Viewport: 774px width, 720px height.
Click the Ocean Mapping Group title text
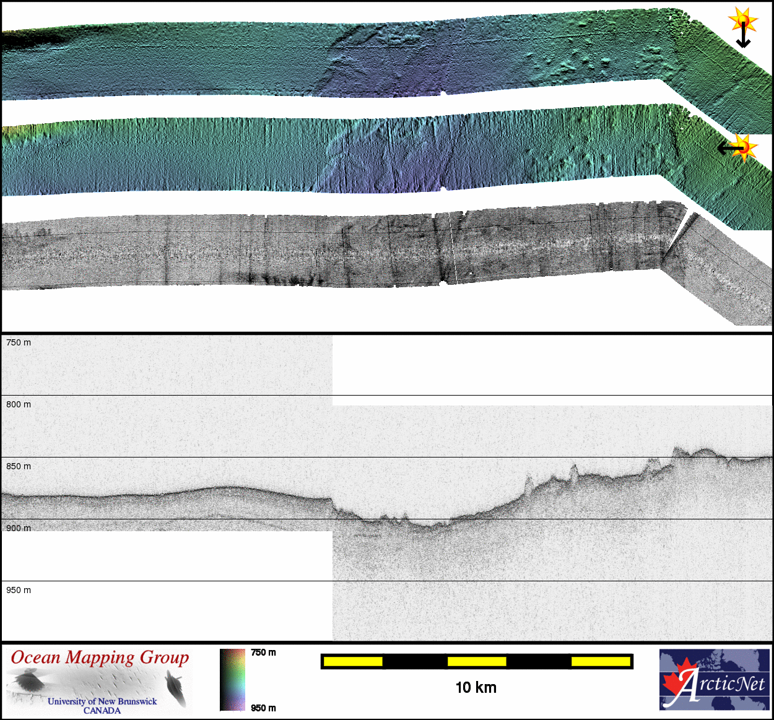pyautogui.click(x=100, y=657)
